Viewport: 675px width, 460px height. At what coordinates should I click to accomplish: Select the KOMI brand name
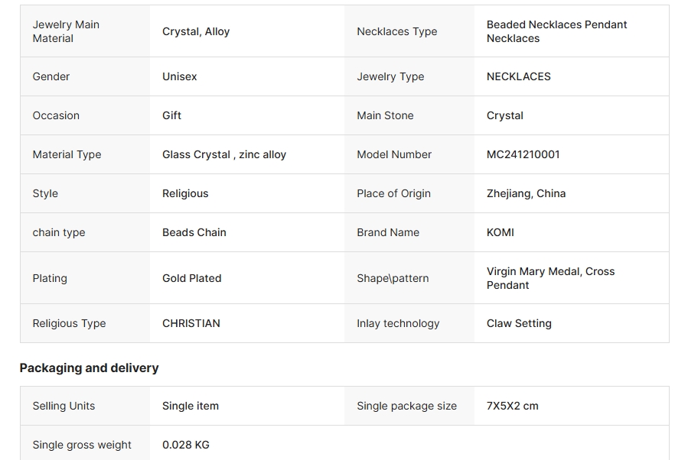tap(501, 232)
